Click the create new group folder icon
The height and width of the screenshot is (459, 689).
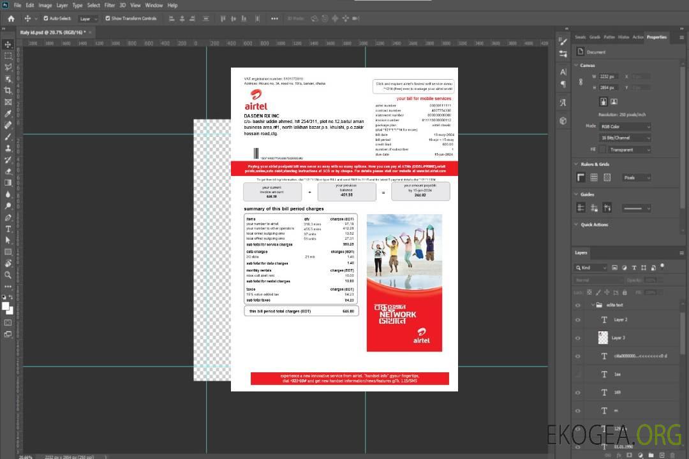[651, 455]
